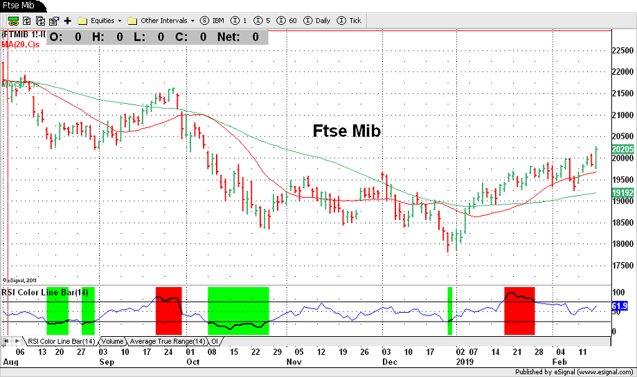
Task: Click the plus add icon
Action: pos(68,21)
